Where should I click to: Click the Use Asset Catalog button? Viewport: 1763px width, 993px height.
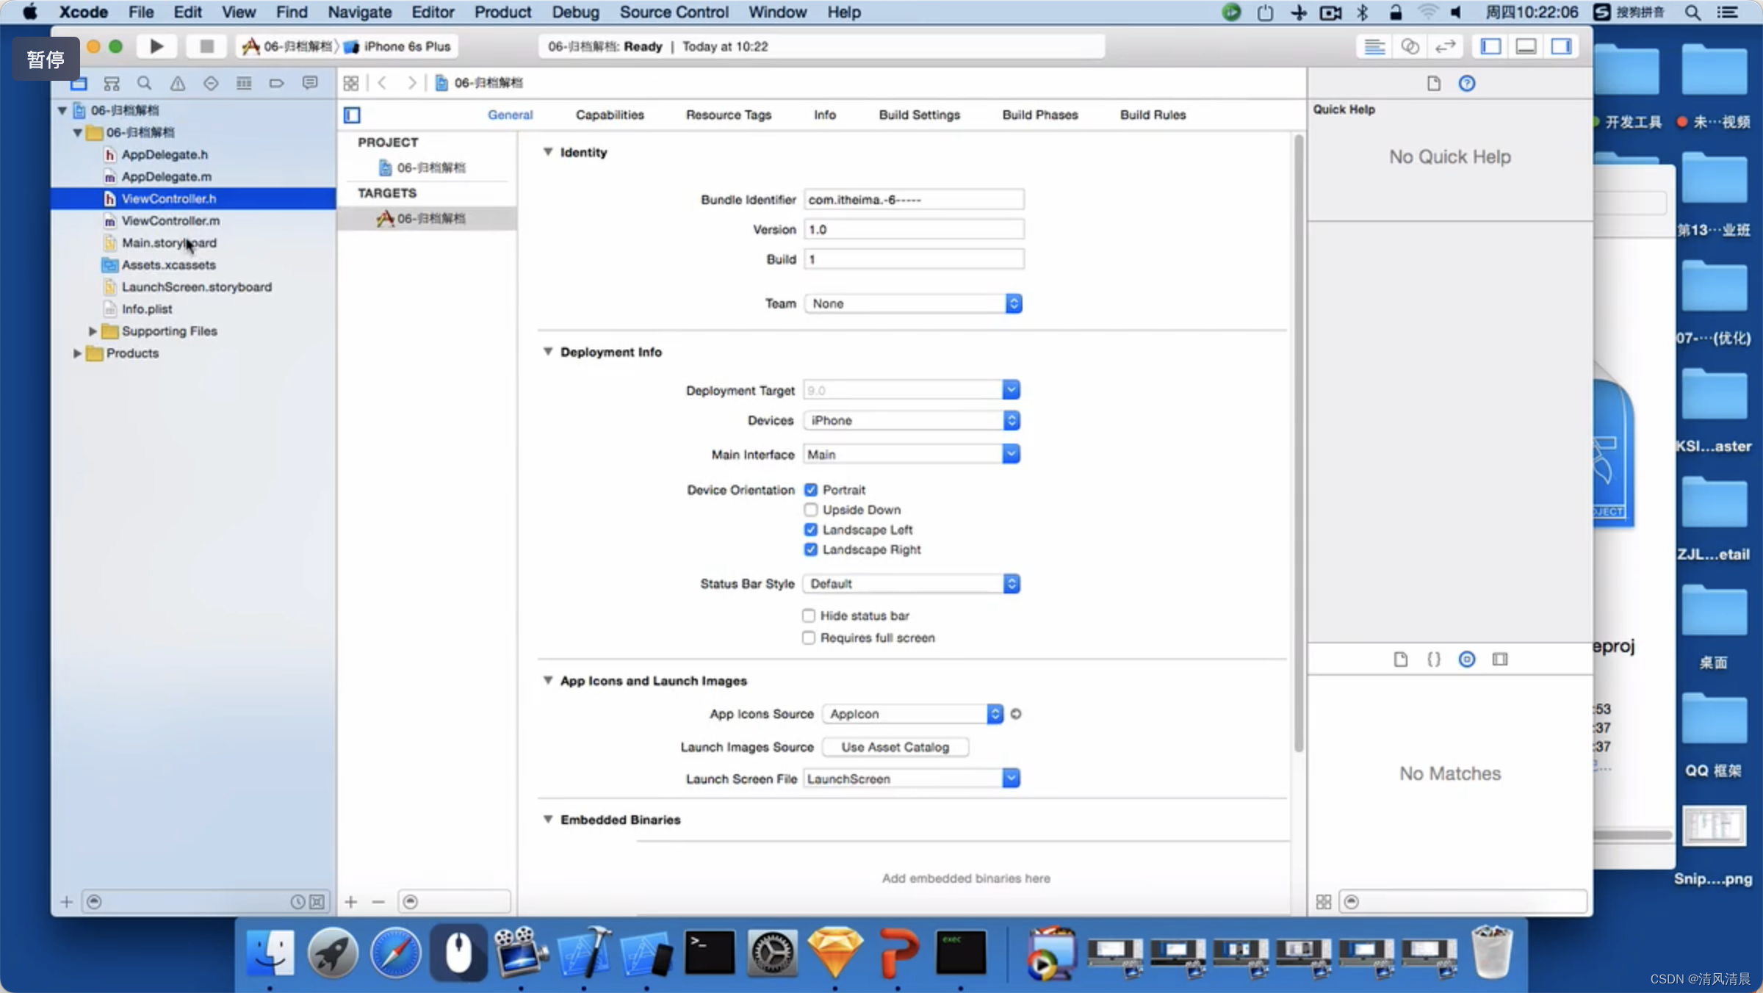(895, 747)
